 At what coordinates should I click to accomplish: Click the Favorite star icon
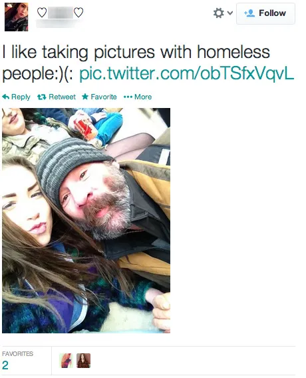[x=85, y=97]
